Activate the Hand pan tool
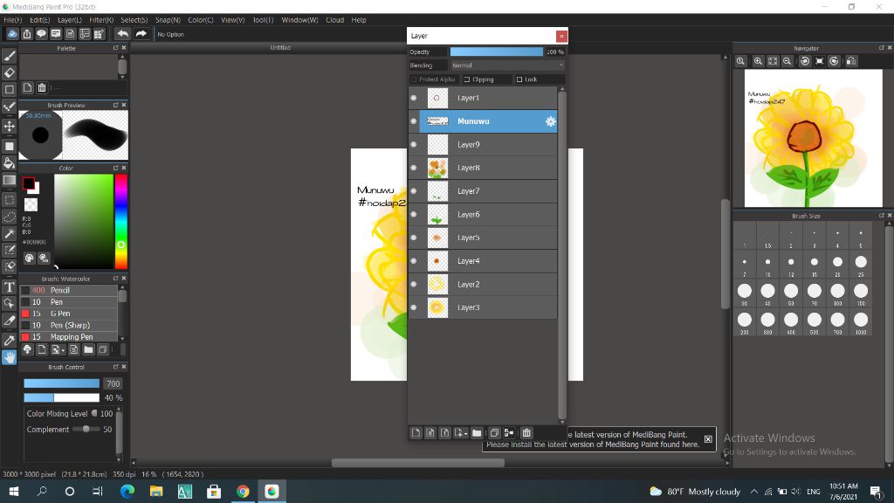Image resolution: width=894 pixels, height=503 pixels. pos(9,357)
